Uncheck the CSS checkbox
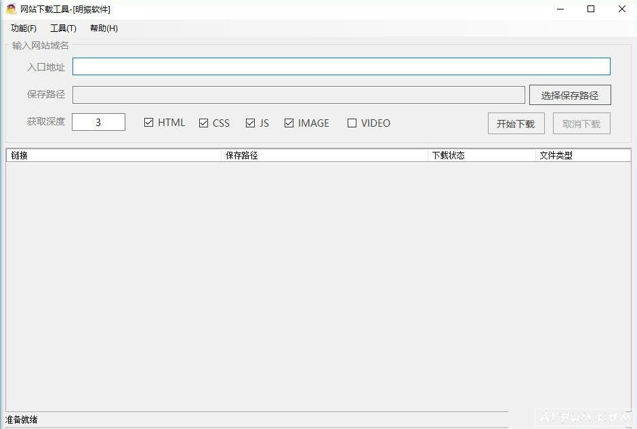This screenshot has width=637, height=429. [203, 123]
